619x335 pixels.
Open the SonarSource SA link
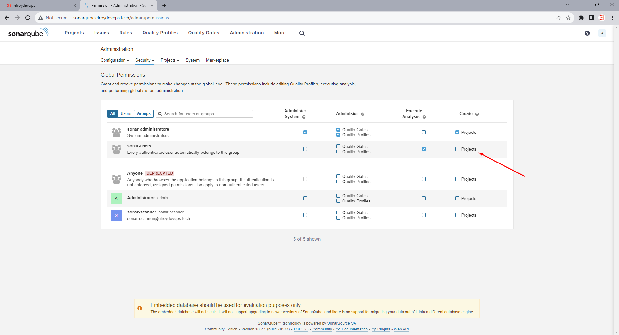pos(342,323)
